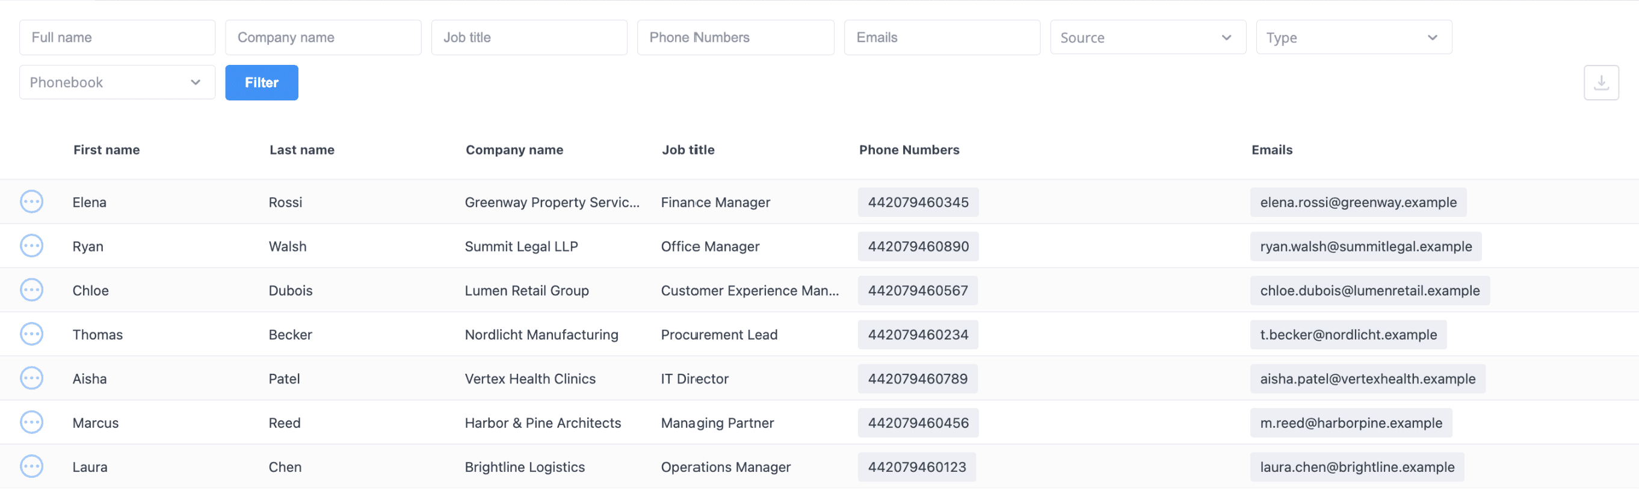Select the Company name column header
1639x497 pixels.
click(x=514, y=150)
